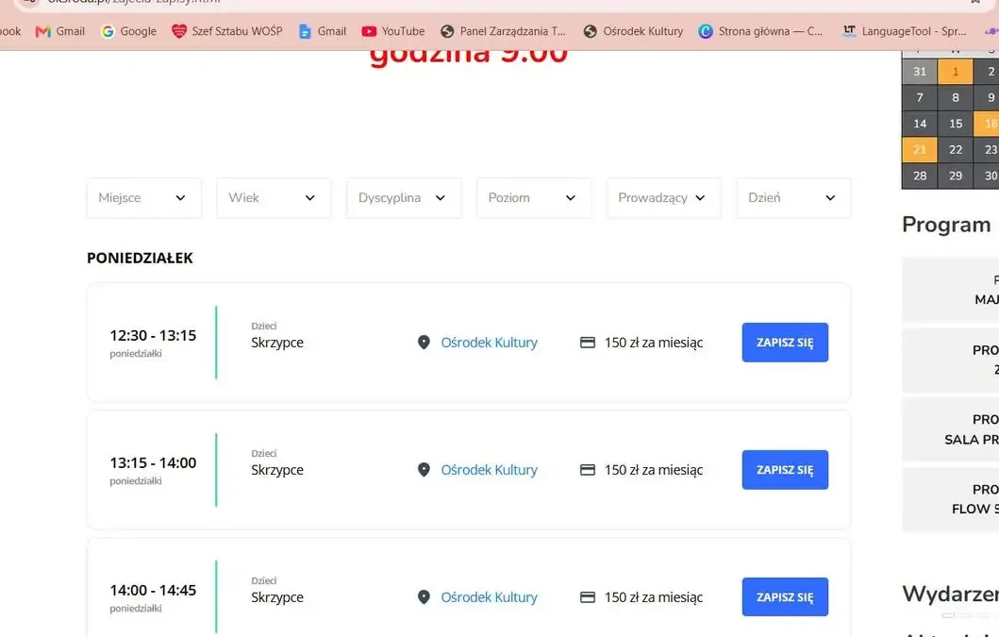Open Szef Sztabu WOŚP bookmark

point(226,31)
